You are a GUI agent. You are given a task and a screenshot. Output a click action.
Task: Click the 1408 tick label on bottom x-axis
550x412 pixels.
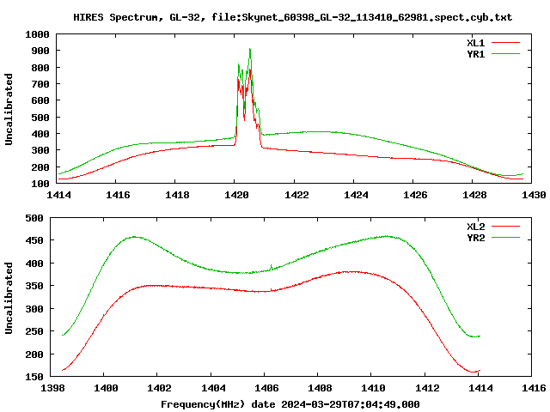(320, 388)
